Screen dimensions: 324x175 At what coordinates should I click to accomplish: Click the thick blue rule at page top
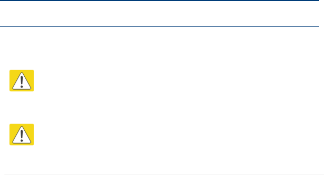point(160,0)
